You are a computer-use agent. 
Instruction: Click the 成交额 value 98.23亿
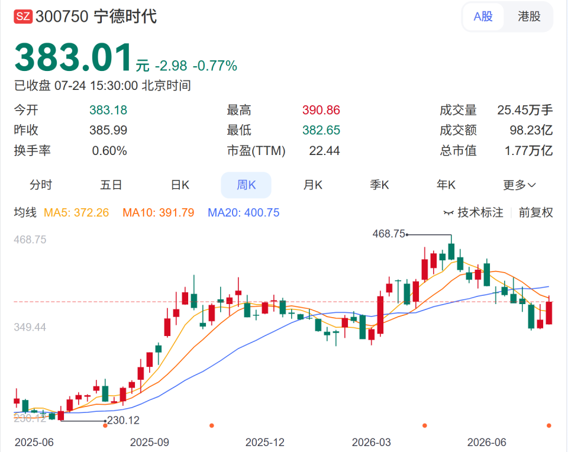[x=531, y=130]
